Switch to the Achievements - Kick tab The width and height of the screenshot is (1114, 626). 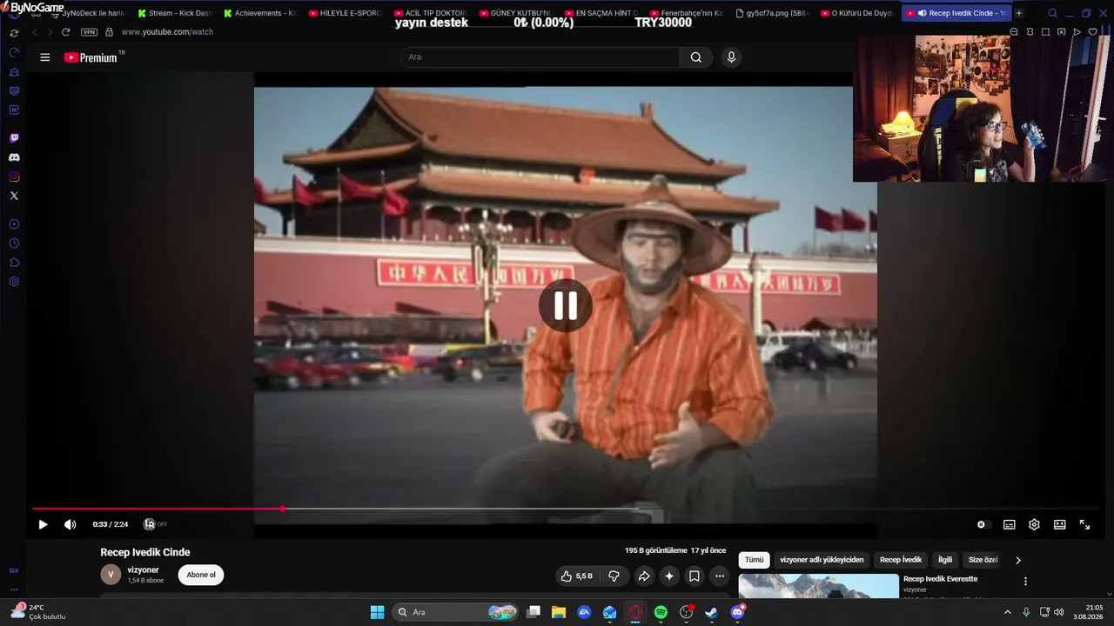point(259,13)
